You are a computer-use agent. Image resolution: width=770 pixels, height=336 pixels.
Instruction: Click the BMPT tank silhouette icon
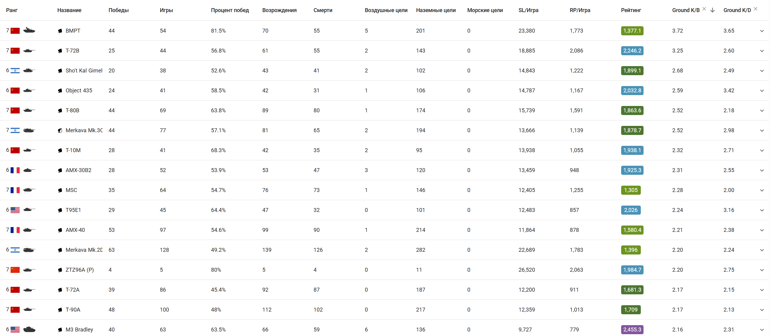(x=29, y=30)
